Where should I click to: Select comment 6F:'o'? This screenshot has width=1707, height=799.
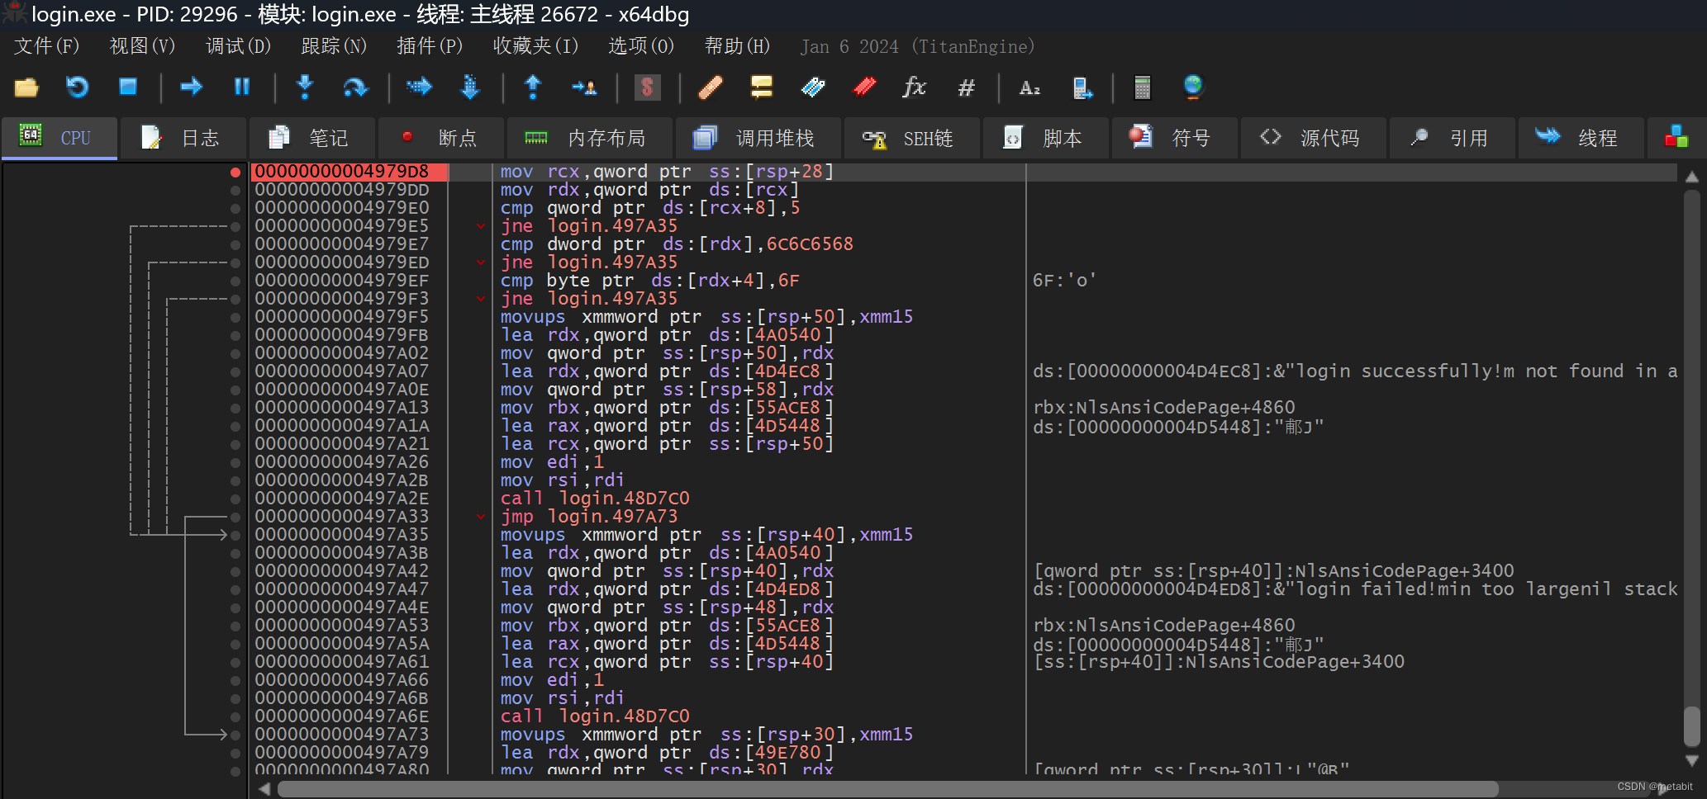point(1064,281)
